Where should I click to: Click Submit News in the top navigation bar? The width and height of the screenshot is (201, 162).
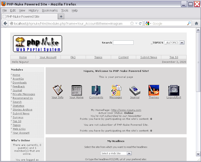click(x=149, y=57)
